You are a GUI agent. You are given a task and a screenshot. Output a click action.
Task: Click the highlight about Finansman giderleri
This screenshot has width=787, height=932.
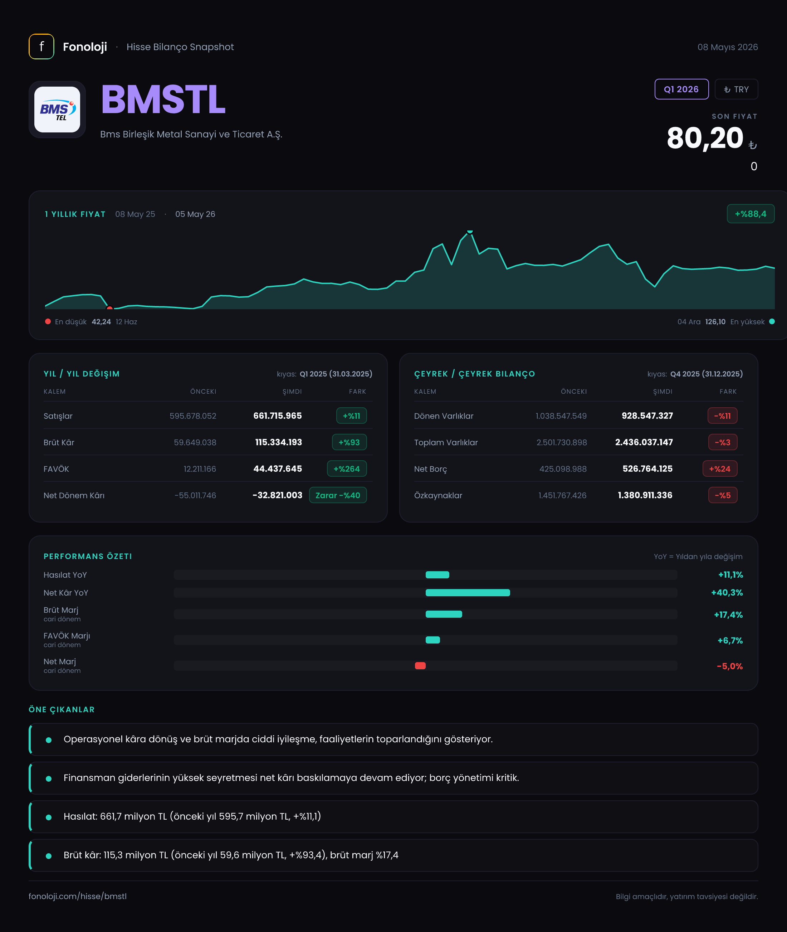(x=393, y=778)
